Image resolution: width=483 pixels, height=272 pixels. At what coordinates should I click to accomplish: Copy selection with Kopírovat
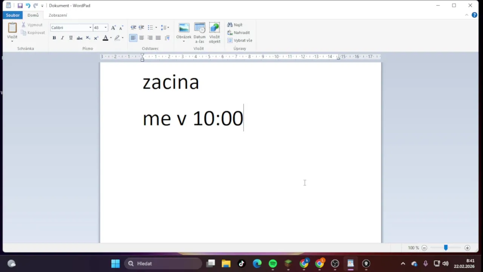[x=33, y=32]
